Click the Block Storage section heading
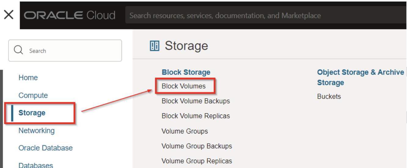 point(186,72)
